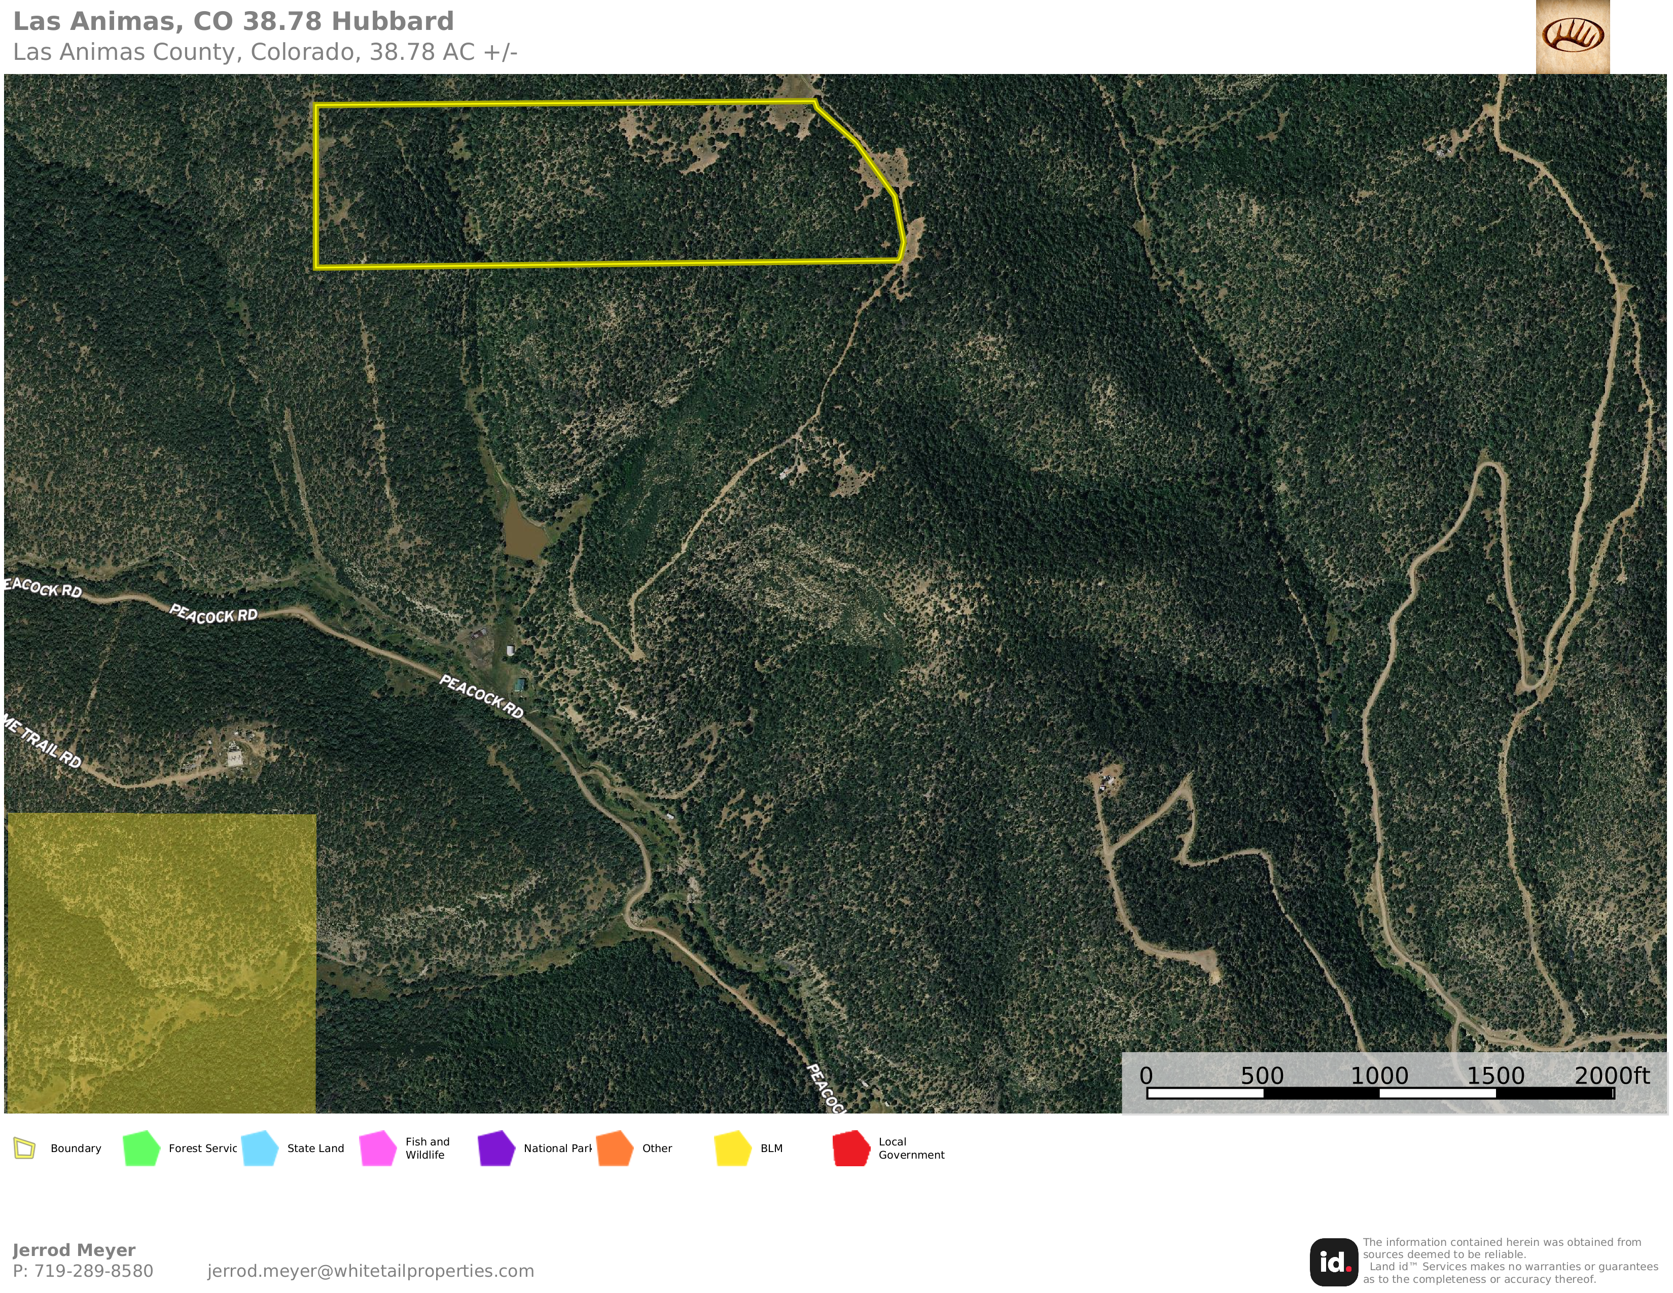Click the red Local Government legend swatch

[x=850, y=1148]
